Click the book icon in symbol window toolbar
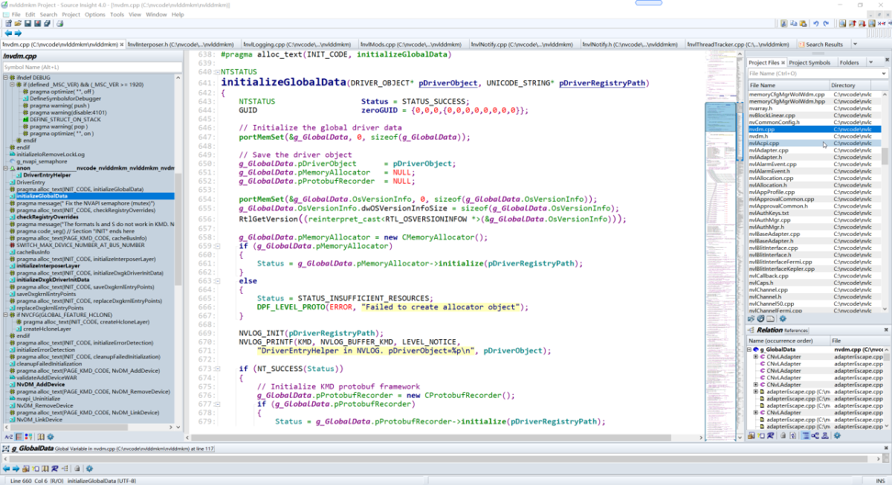The height and width of the screenshot is (485, 892). [x=41, y=437]
